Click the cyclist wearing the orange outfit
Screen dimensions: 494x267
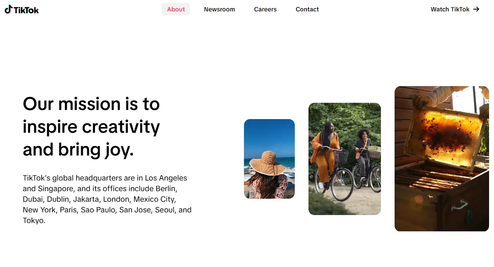325,155
